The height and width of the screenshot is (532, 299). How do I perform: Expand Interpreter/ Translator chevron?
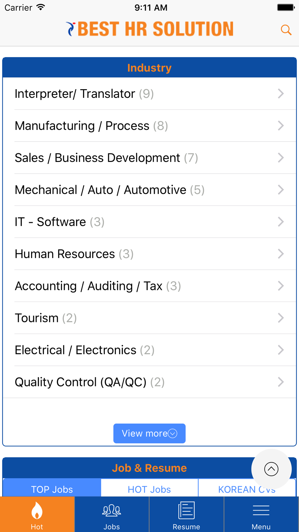pos(280,94)
